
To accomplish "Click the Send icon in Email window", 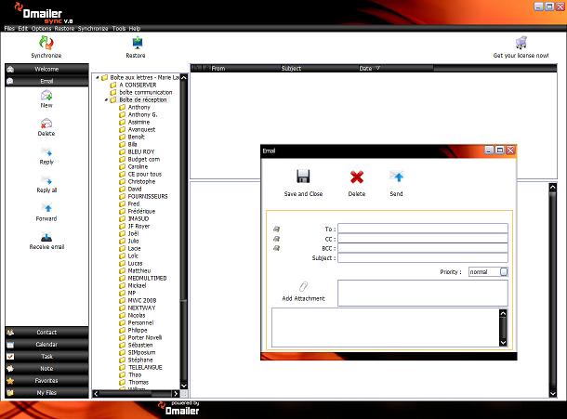I will pyautogui.click(x=397, y=177).
